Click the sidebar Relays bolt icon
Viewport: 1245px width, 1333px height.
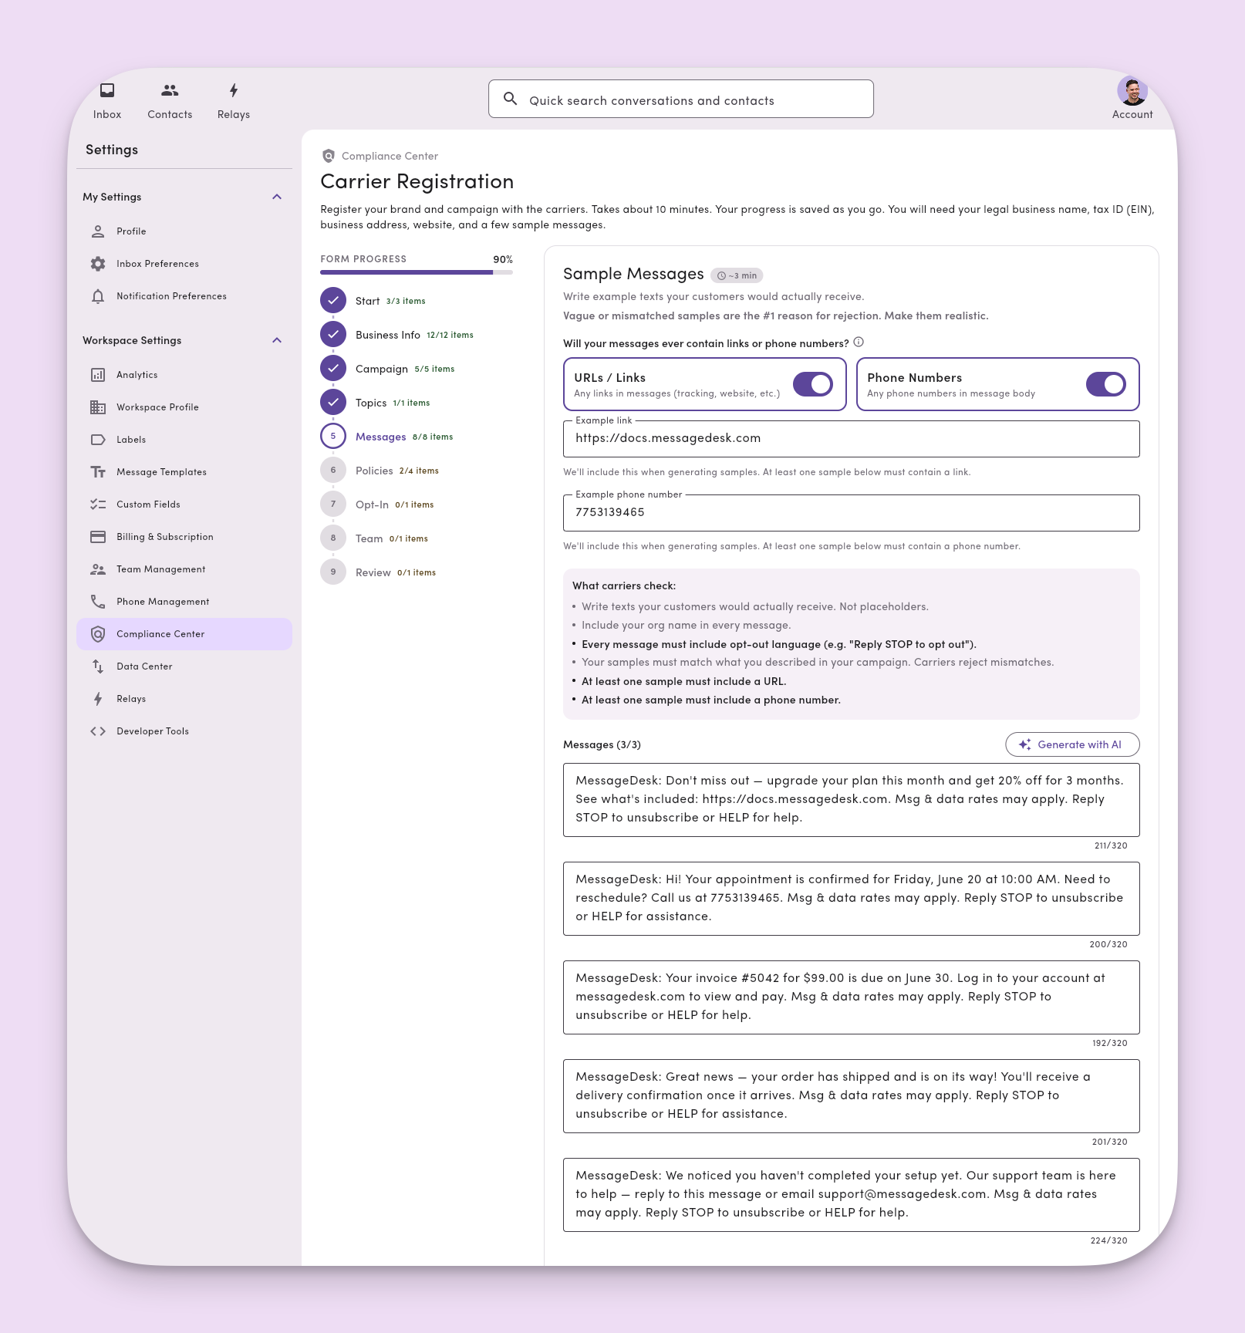[x=98, y=699]
